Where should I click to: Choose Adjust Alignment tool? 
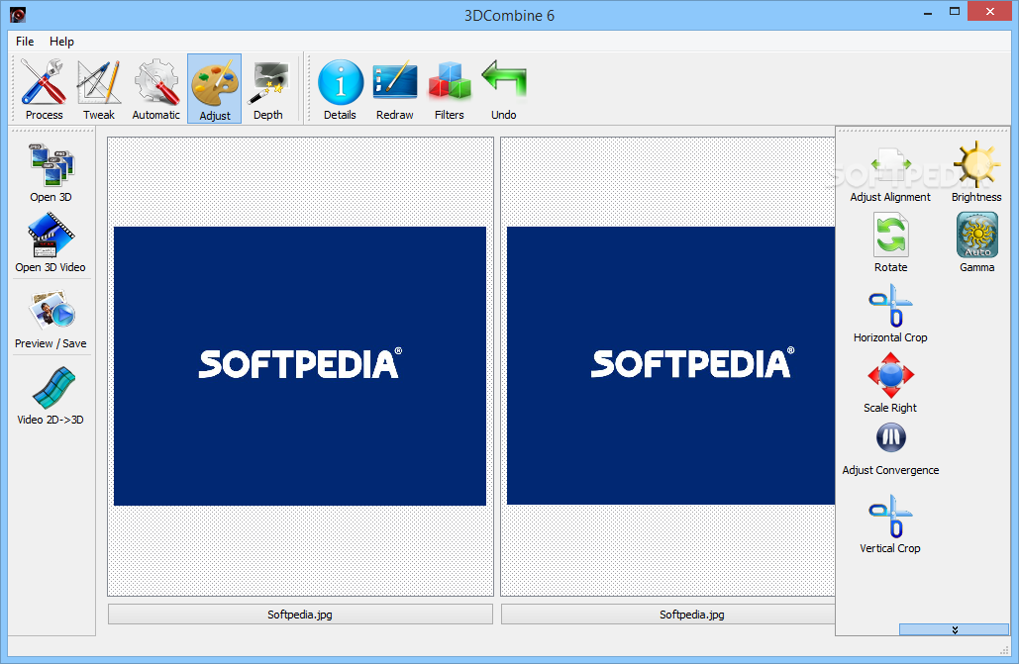890,173
